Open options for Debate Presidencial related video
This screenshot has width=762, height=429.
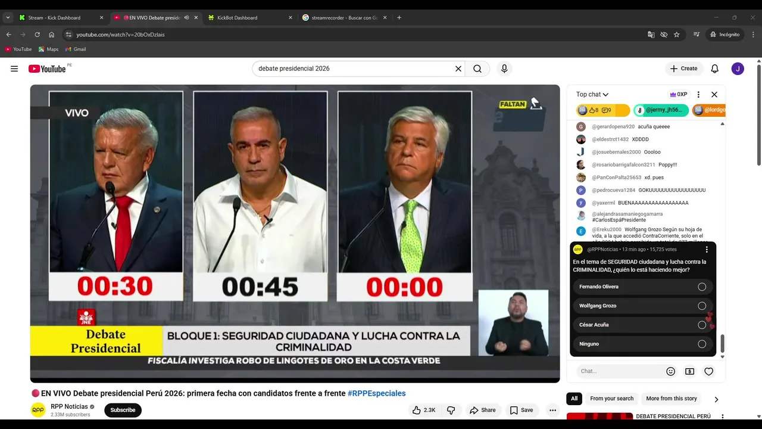tap(723, 416)
